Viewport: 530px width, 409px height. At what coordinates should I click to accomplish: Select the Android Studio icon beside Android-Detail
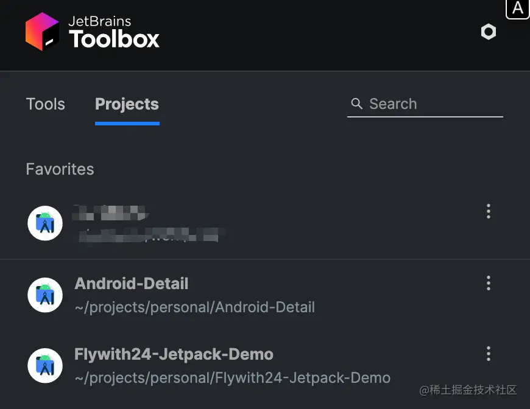[x=45, y=295]
